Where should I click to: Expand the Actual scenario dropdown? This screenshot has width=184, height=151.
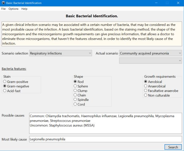coord(151,53)
